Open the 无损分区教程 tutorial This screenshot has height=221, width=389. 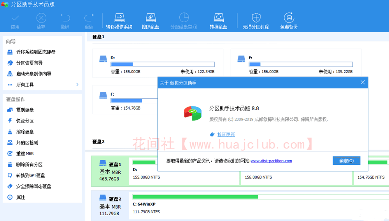point(256,21)
